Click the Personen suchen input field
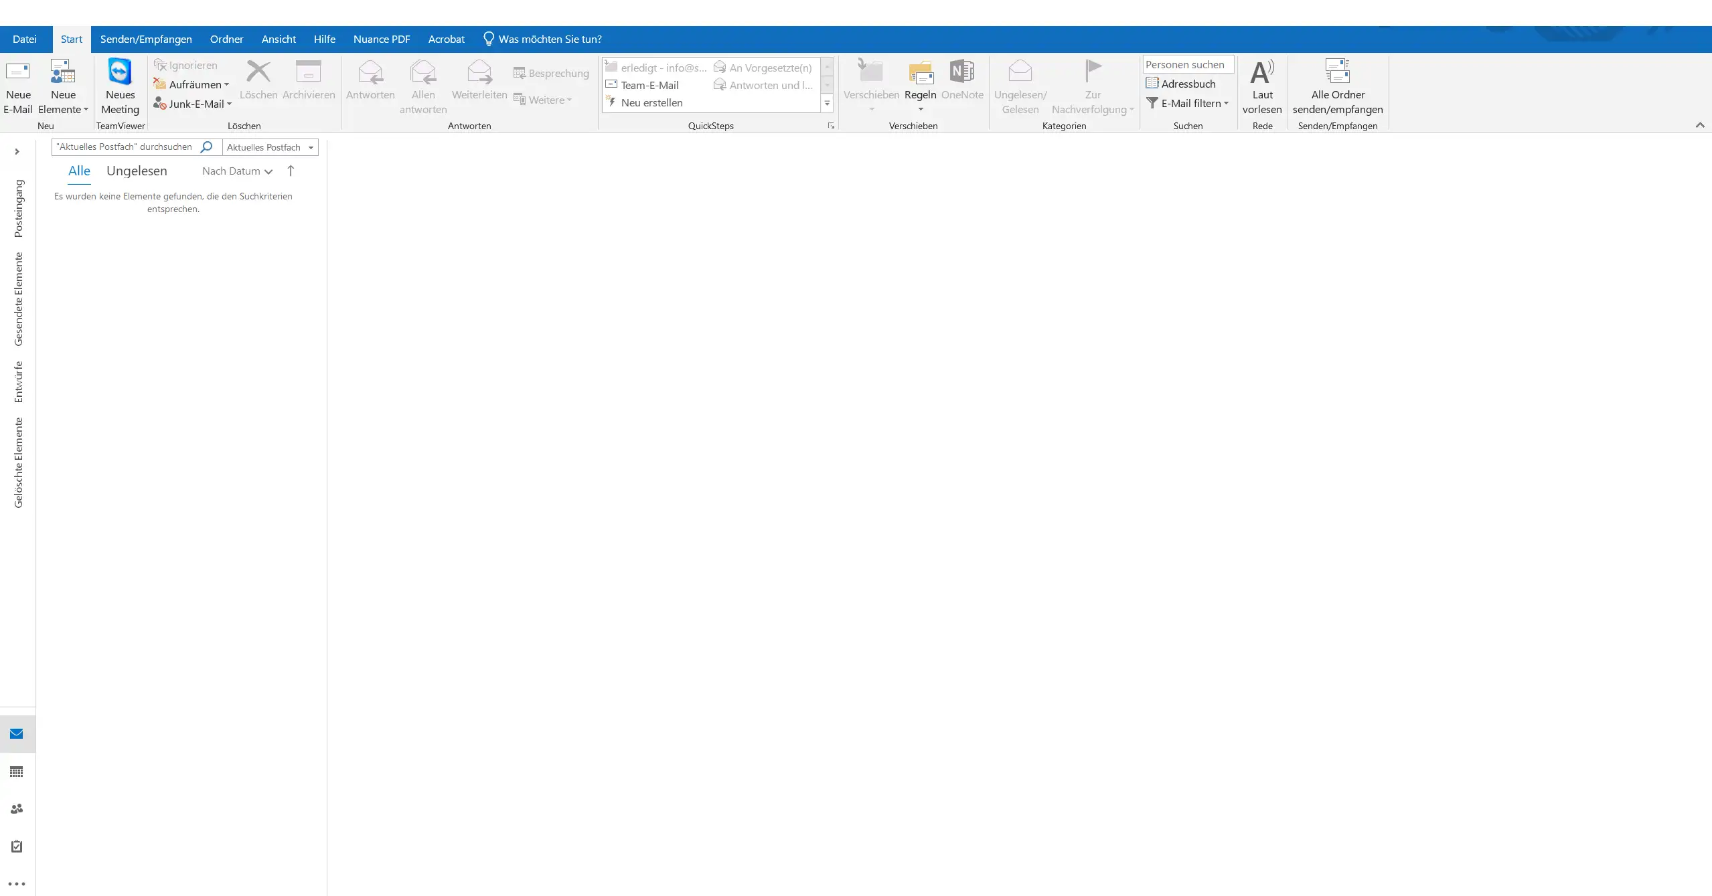Screen dimensions: 1712x896 pos(1187,64)
